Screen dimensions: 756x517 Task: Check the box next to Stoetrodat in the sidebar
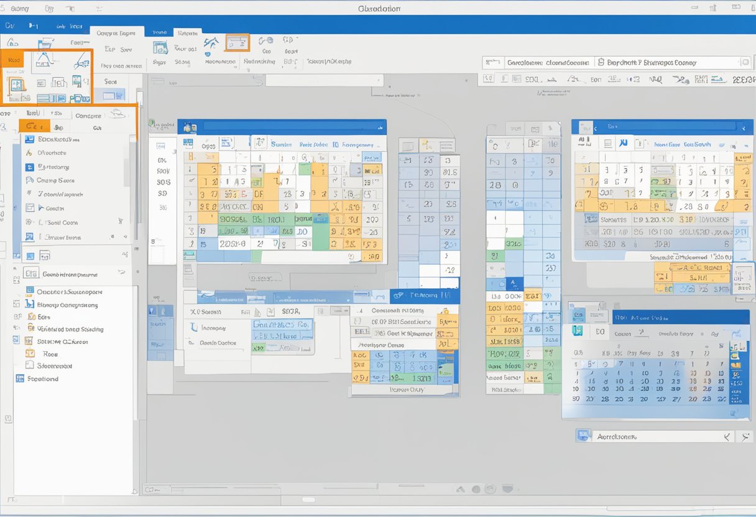coord(29,365)
